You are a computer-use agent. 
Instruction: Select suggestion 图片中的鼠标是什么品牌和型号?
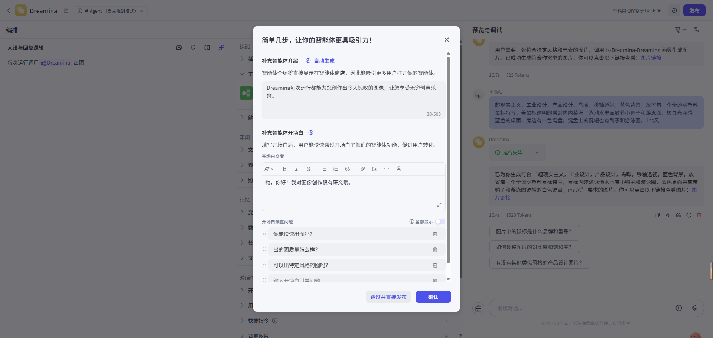point(535,231)
